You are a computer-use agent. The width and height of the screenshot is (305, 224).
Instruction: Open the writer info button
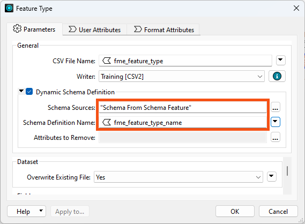277,76
